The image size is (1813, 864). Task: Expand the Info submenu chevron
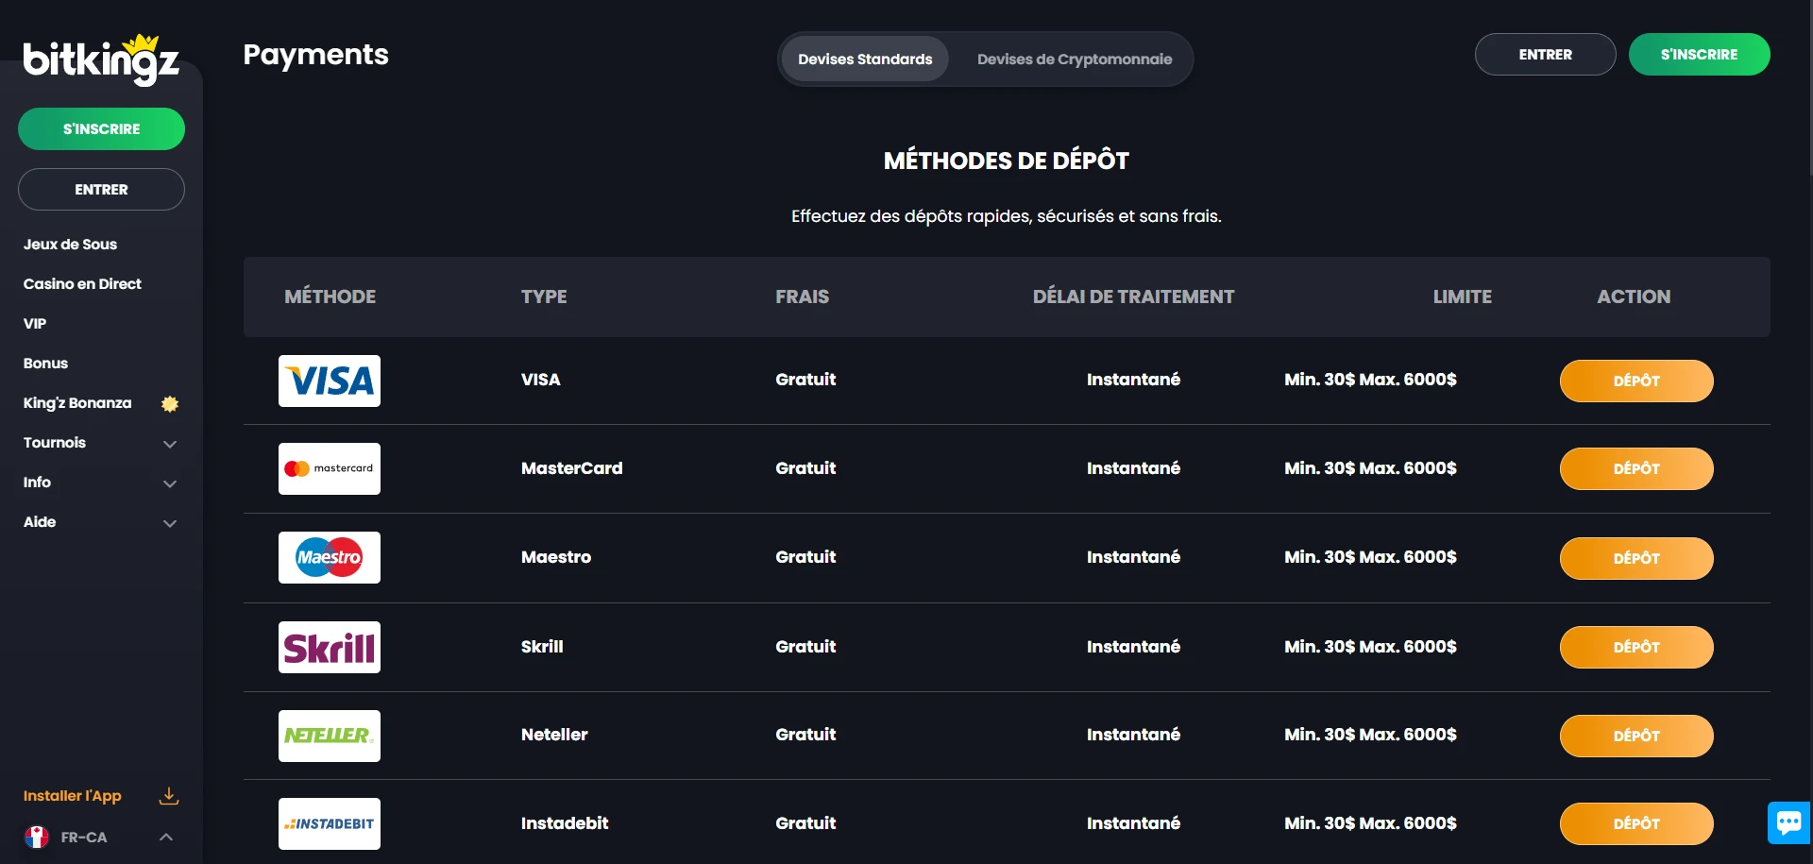point(170,483)
